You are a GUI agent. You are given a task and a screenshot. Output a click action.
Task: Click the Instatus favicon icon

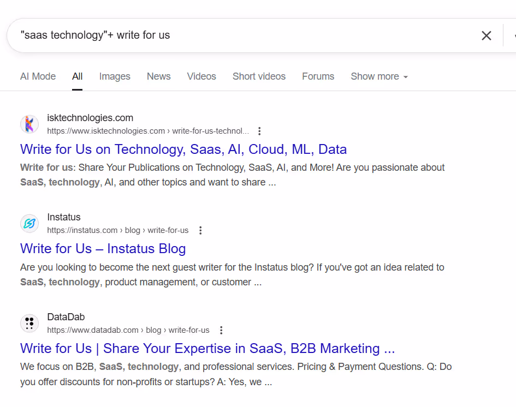tap(29, 224)
